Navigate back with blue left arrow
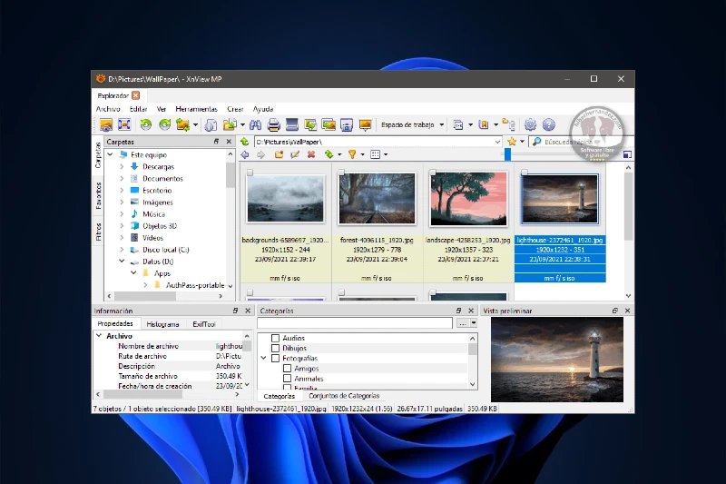This screenshot has width=726, height=484. pos(244,154)
